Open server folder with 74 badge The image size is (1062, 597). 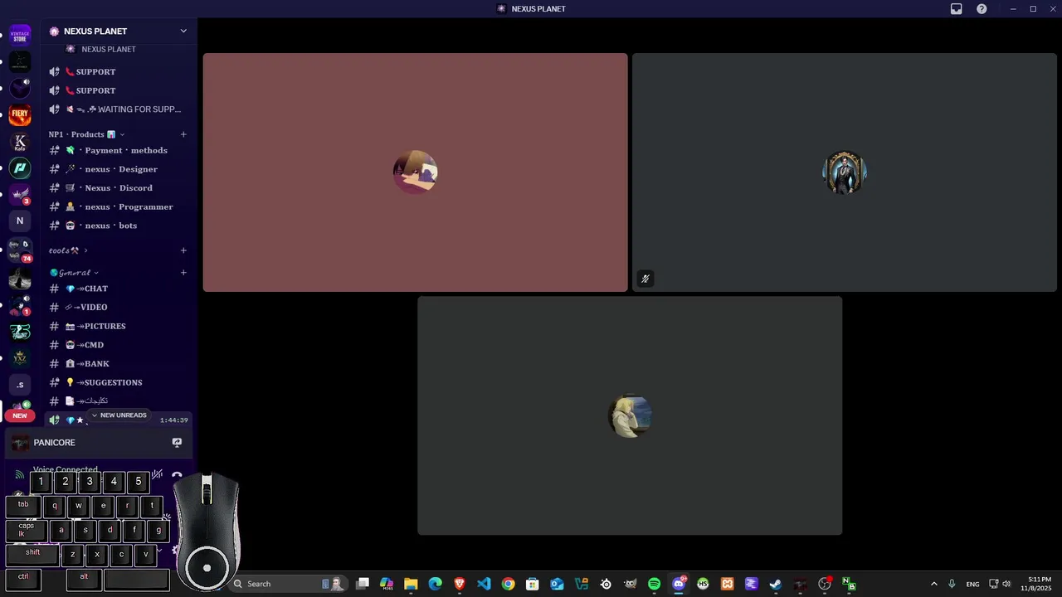(x=20, y=250)
